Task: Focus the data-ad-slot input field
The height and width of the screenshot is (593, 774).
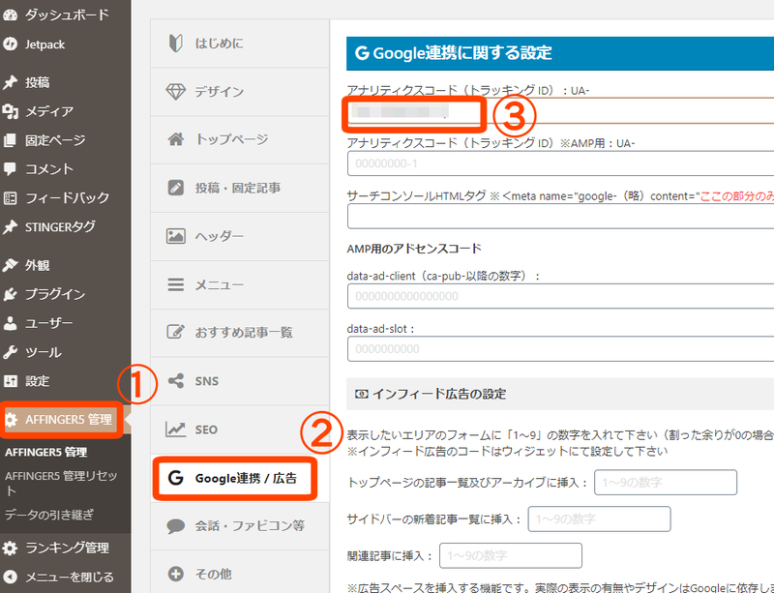Action: (560, 349)
